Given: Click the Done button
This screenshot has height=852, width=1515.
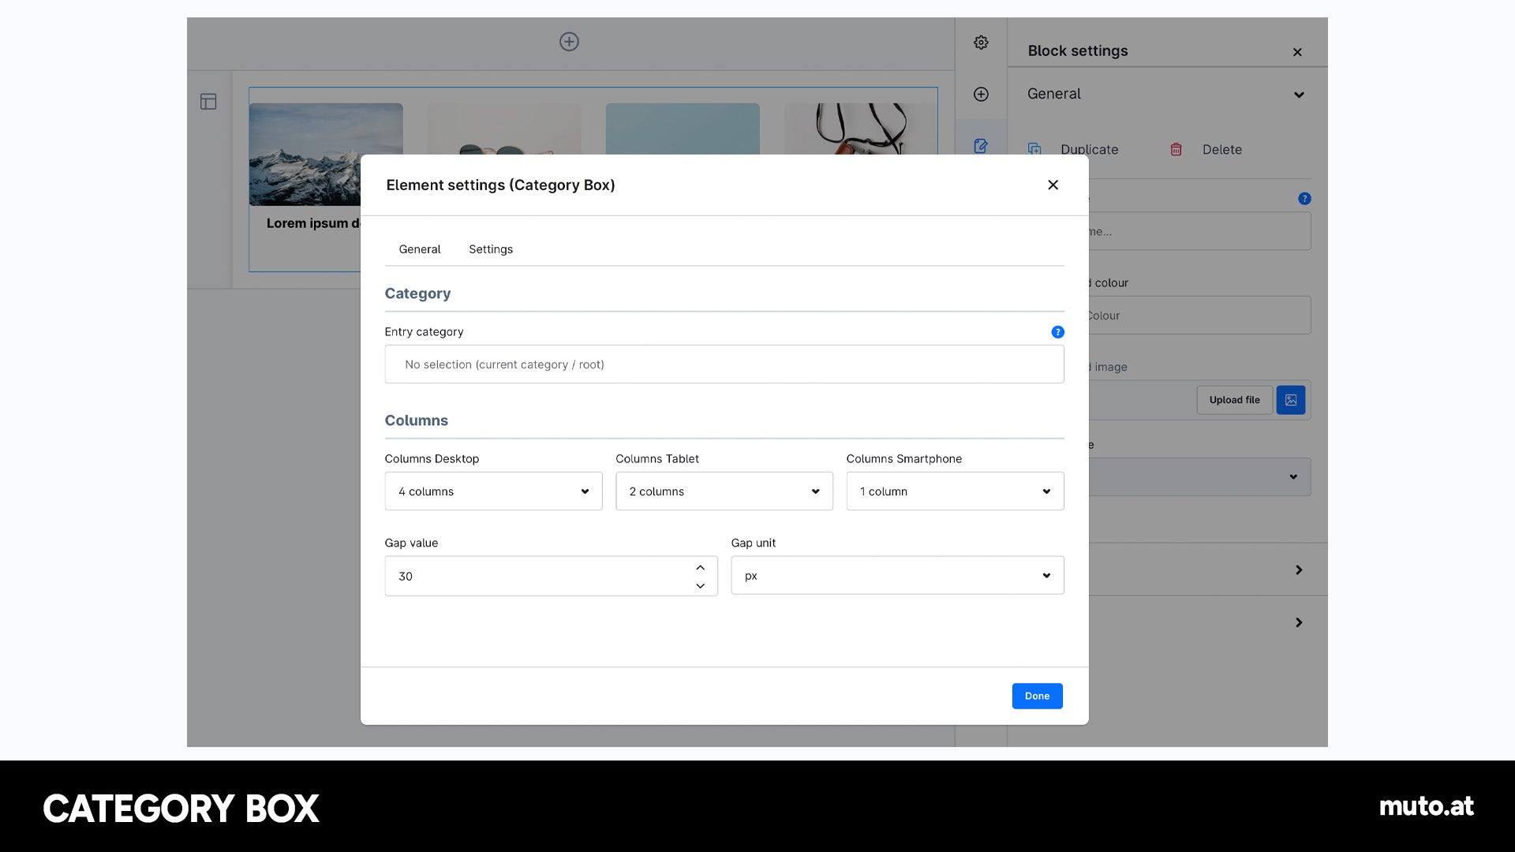Looking at the screenshot, I should pos(1037,696).
